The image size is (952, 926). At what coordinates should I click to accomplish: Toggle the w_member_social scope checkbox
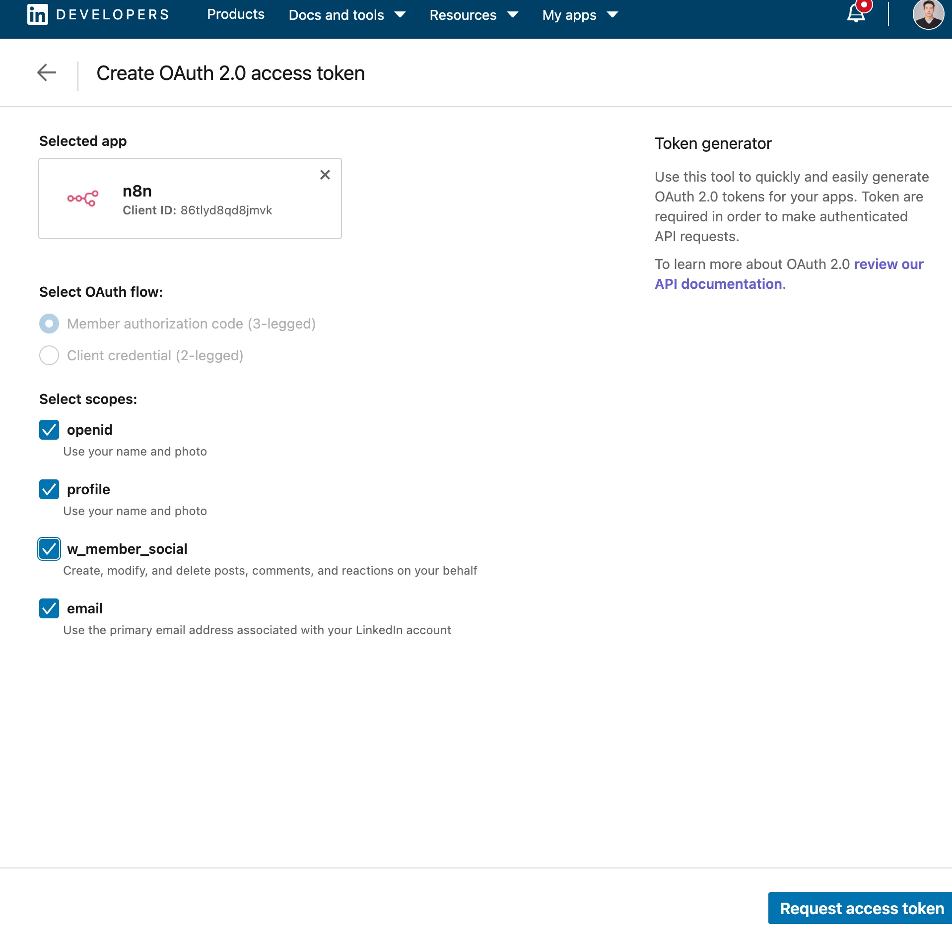[x=49, y=549]
